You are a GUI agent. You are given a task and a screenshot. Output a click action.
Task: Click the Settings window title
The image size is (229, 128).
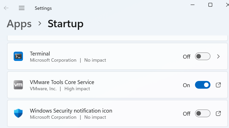(43, 8)
